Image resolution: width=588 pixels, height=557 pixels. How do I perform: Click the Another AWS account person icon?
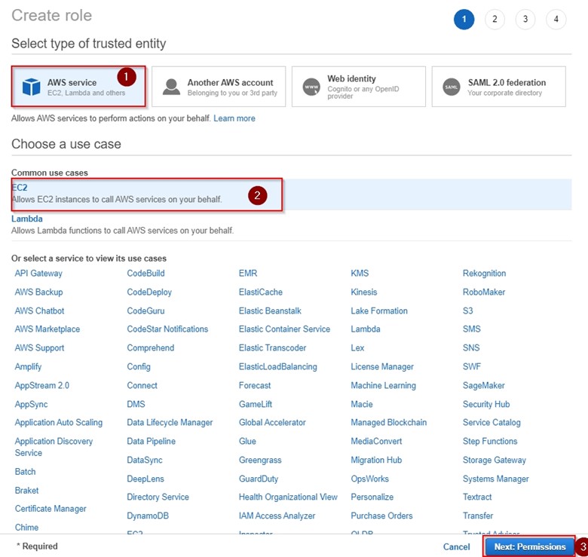pos(171,87)
